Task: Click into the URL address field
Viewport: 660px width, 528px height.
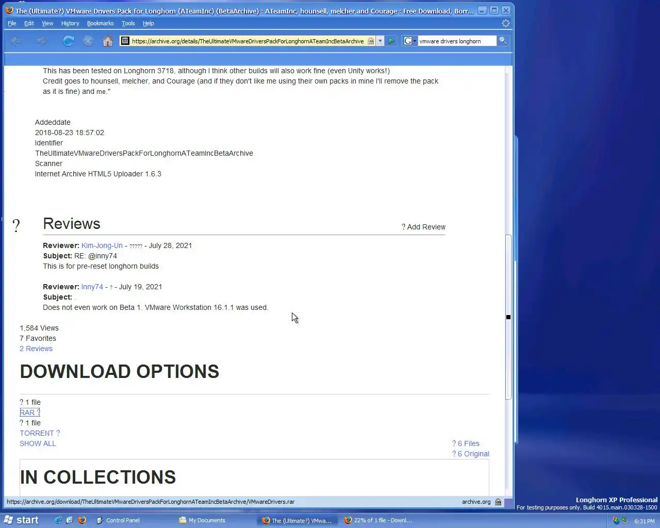Action: tap(247, 41)
